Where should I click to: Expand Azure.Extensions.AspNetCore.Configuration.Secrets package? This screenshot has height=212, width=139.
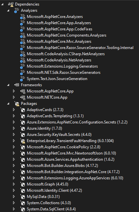[14, 122]
